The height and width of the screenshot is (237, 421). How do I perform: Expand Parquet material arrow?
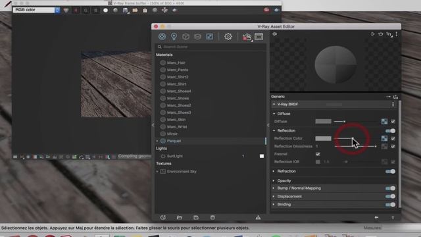[x=157, y=141]
